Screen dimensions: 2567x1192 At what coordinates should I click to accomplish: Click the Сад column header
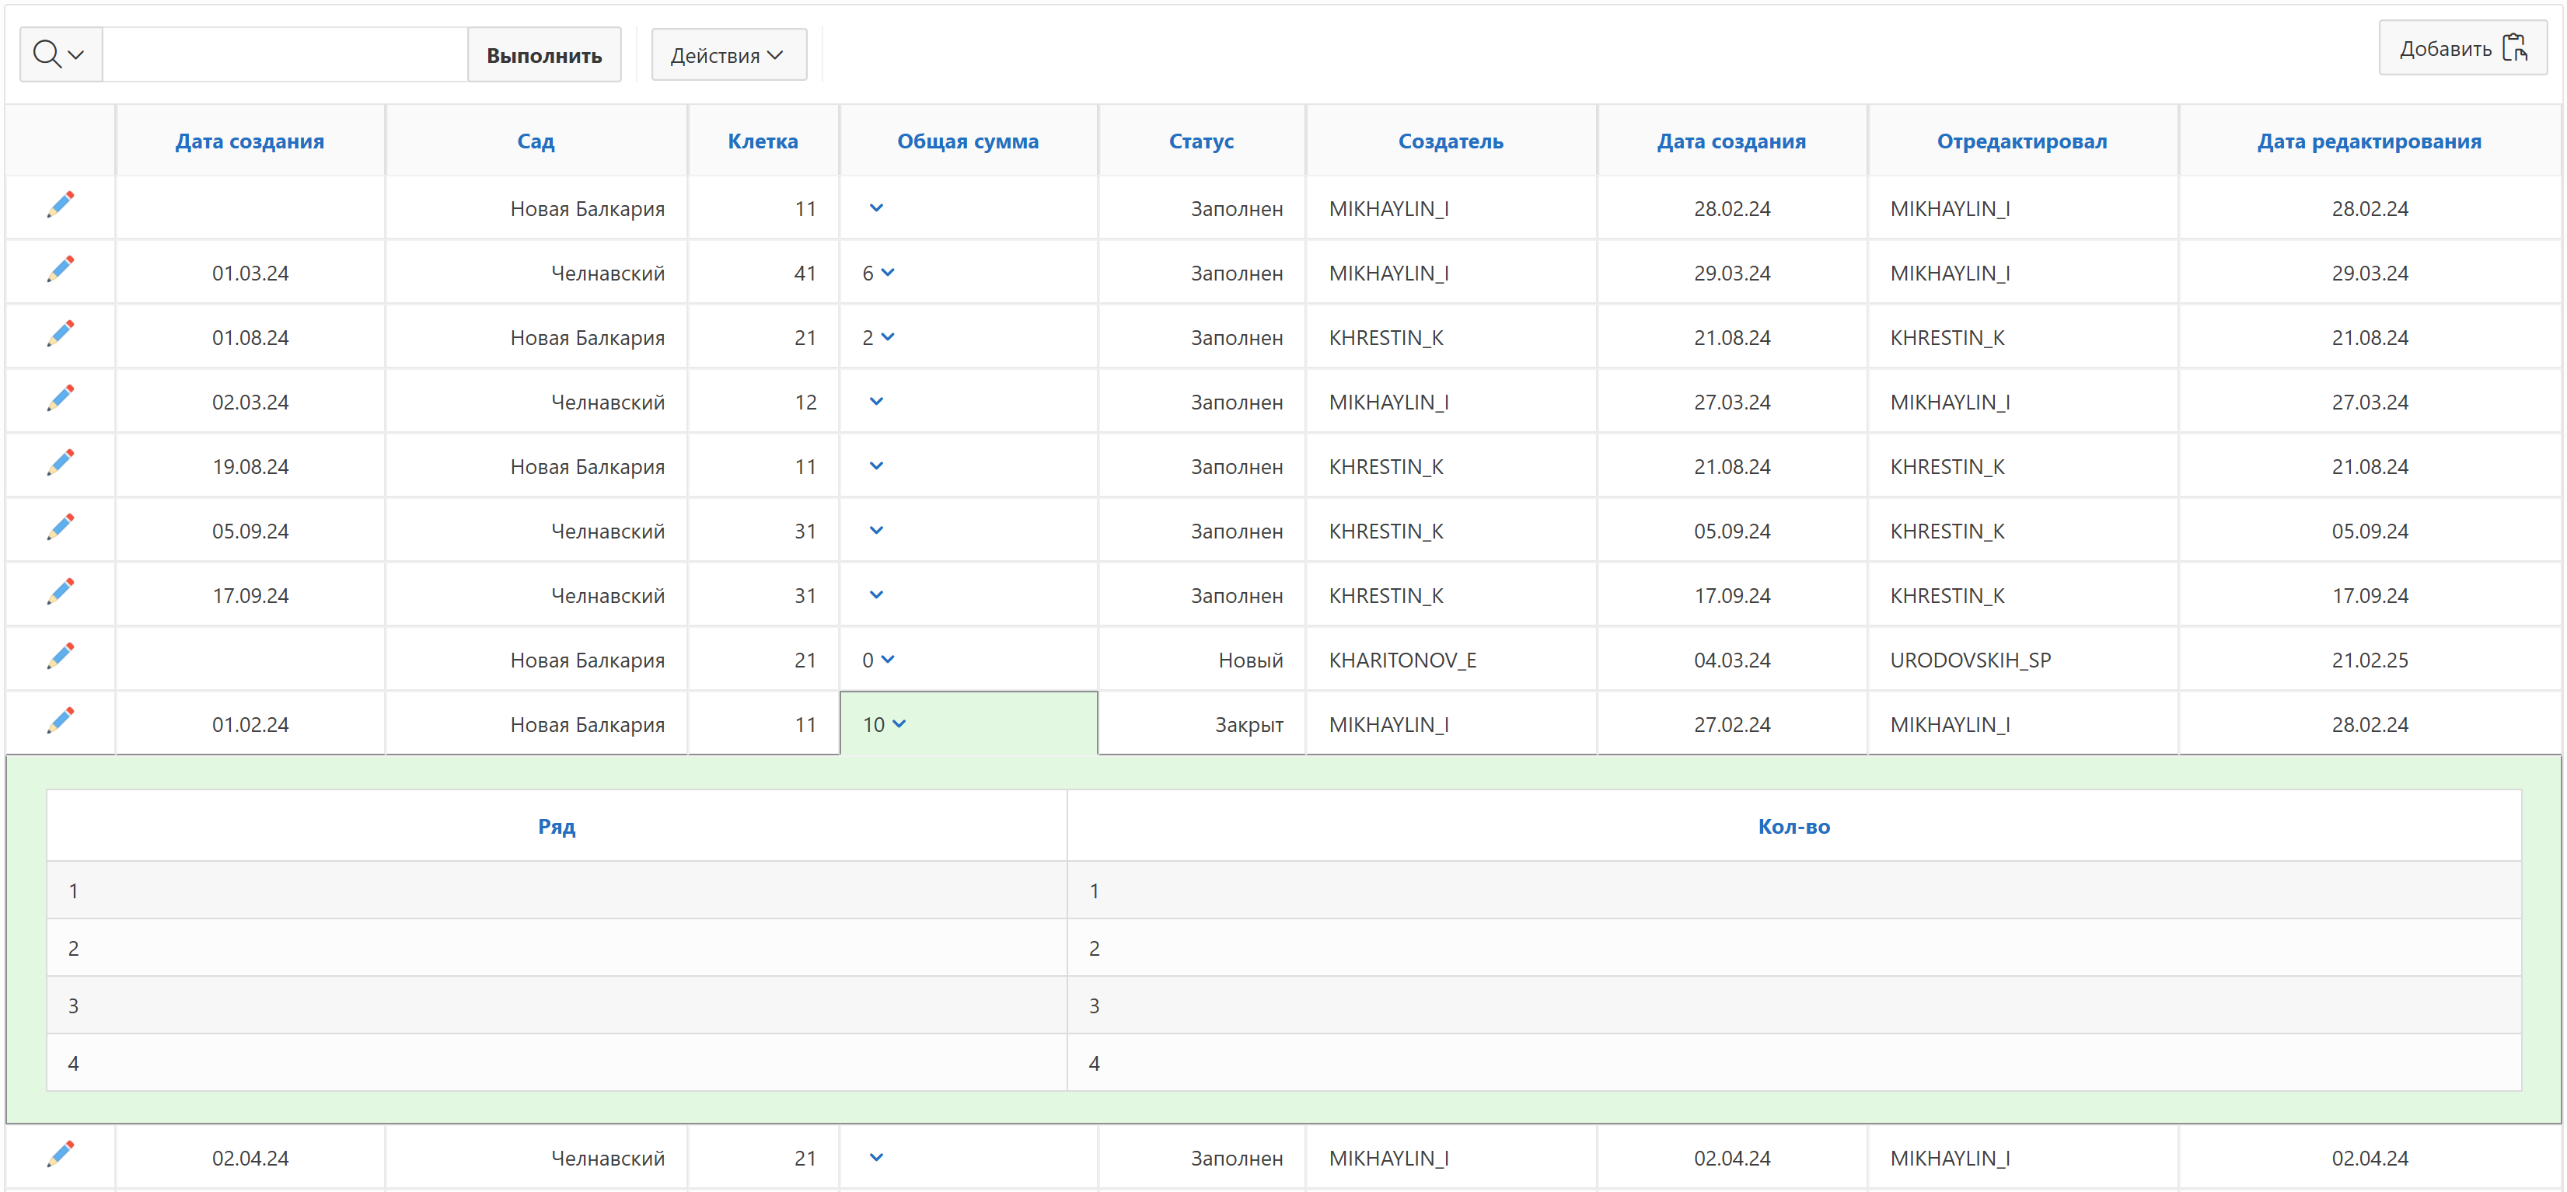point(535,141)
